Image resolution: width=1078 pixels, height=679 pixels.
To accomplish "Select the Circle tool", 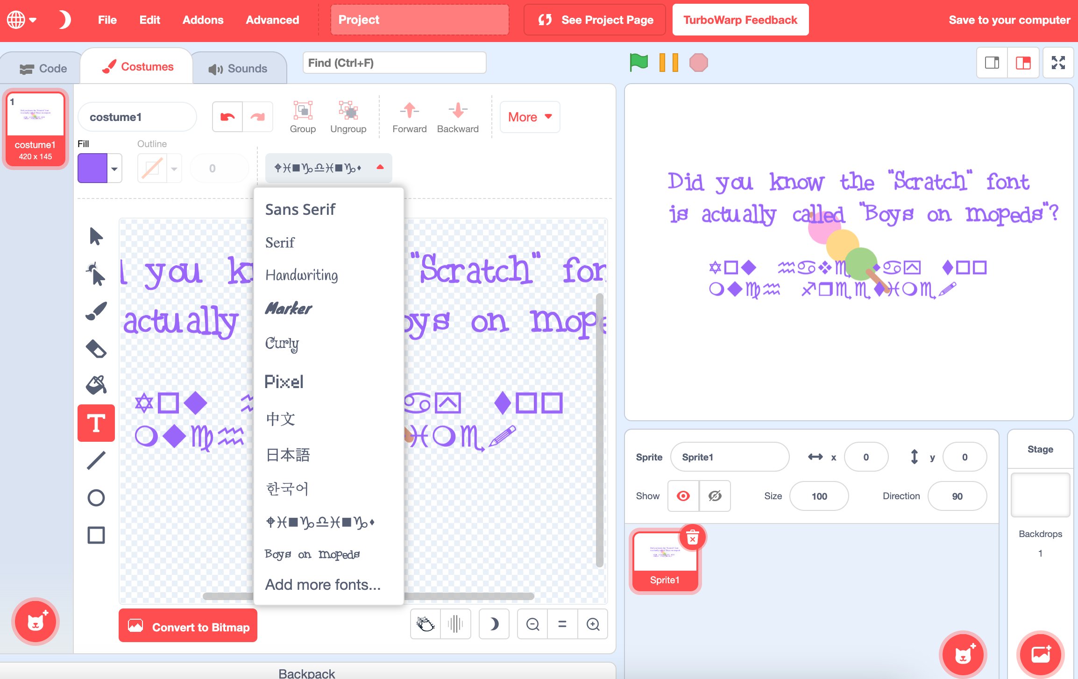I will click(96, 498).
